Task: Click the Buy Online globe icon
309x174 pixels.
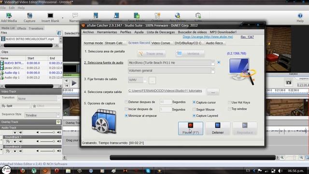Action: (x=178, y=16)
